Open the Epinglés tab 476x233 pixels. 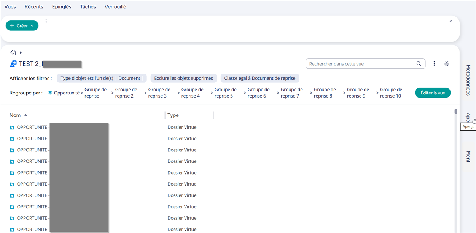click(62, 7)
